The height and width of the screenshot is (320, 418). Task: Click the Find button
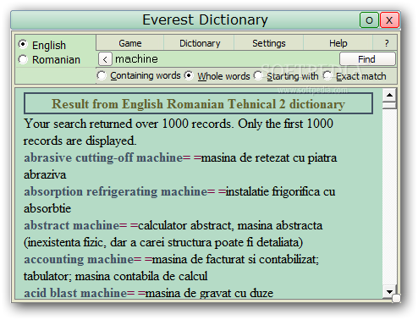pyautogui.click(x=367, y=59)
